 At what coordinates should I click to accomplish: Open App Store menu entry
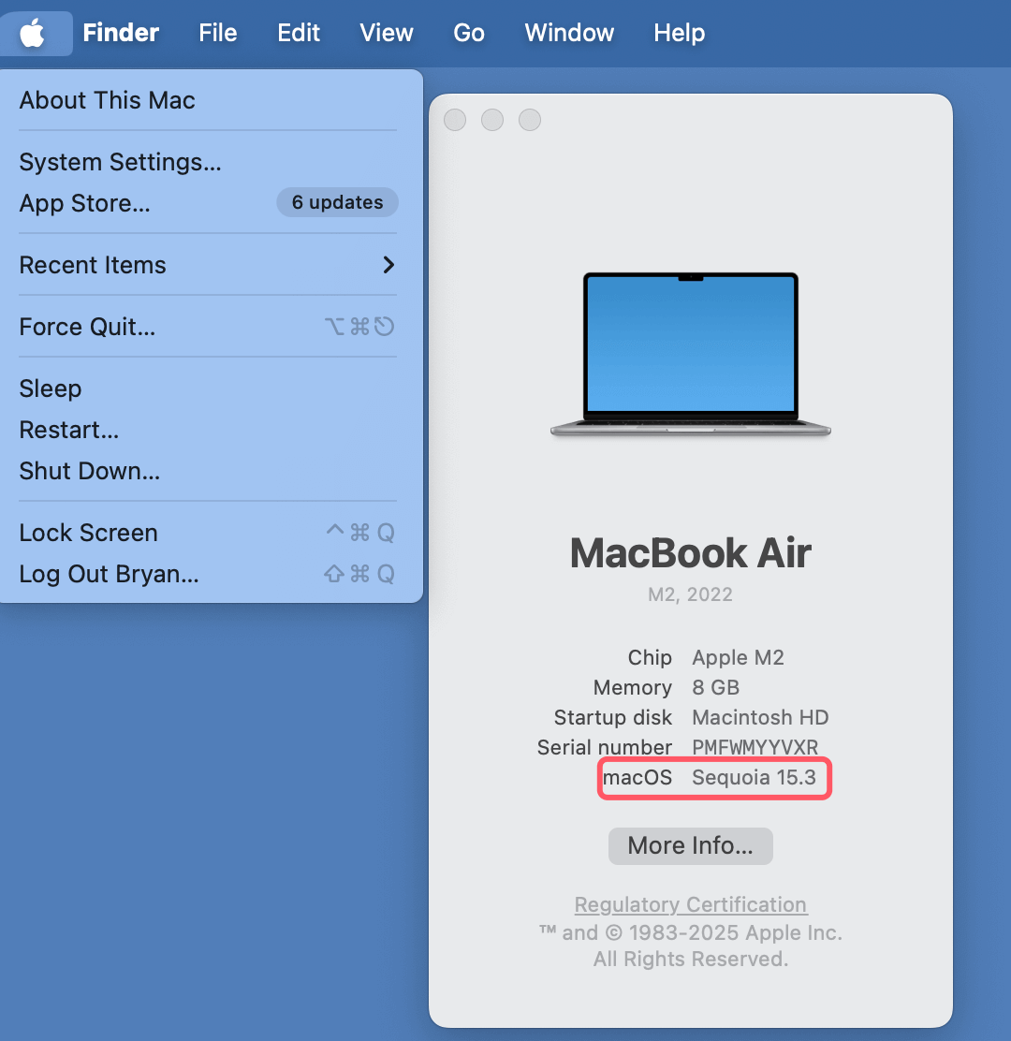coord(84,203)
